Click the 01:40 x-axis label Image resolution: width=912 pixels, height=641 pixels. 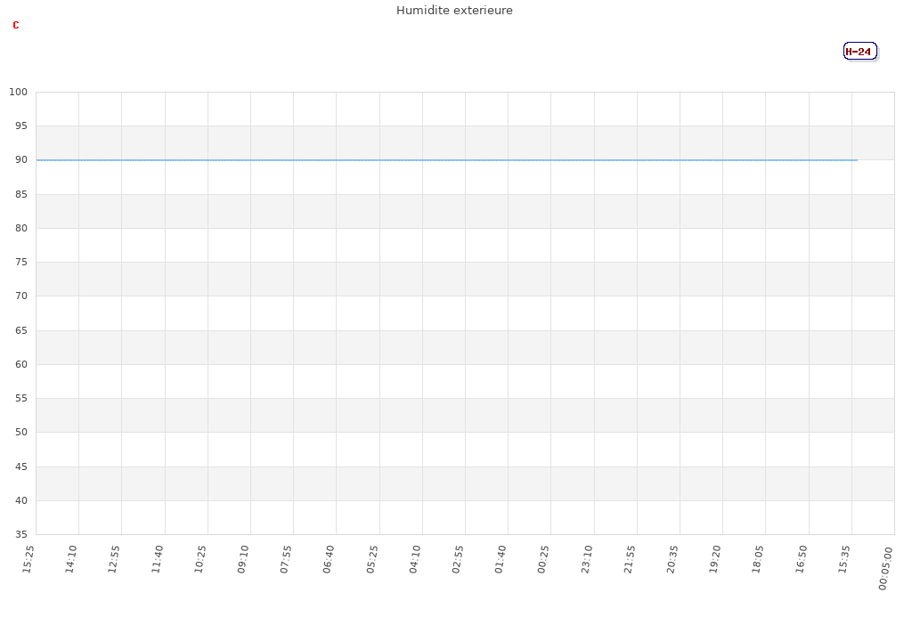click(501, 560)
